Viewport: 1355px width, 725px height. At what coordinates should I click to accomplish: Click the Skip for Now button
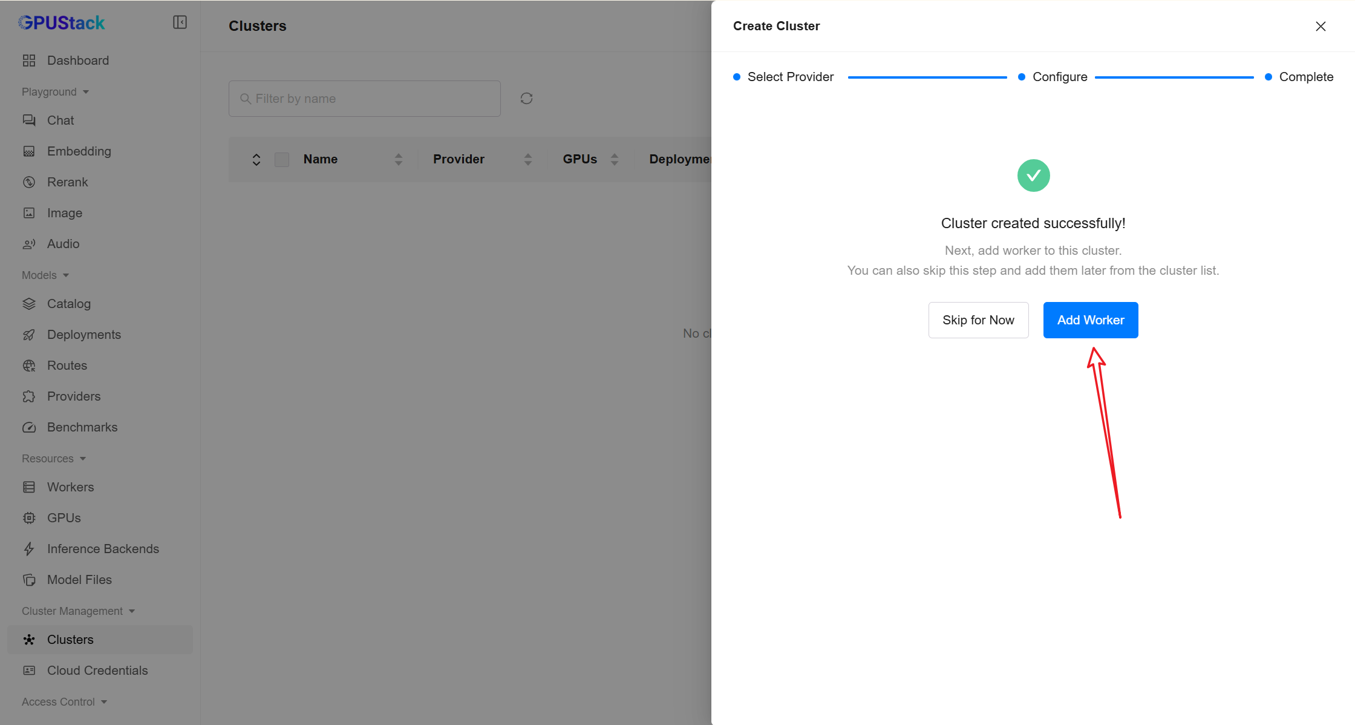click(x=978, y=320)
